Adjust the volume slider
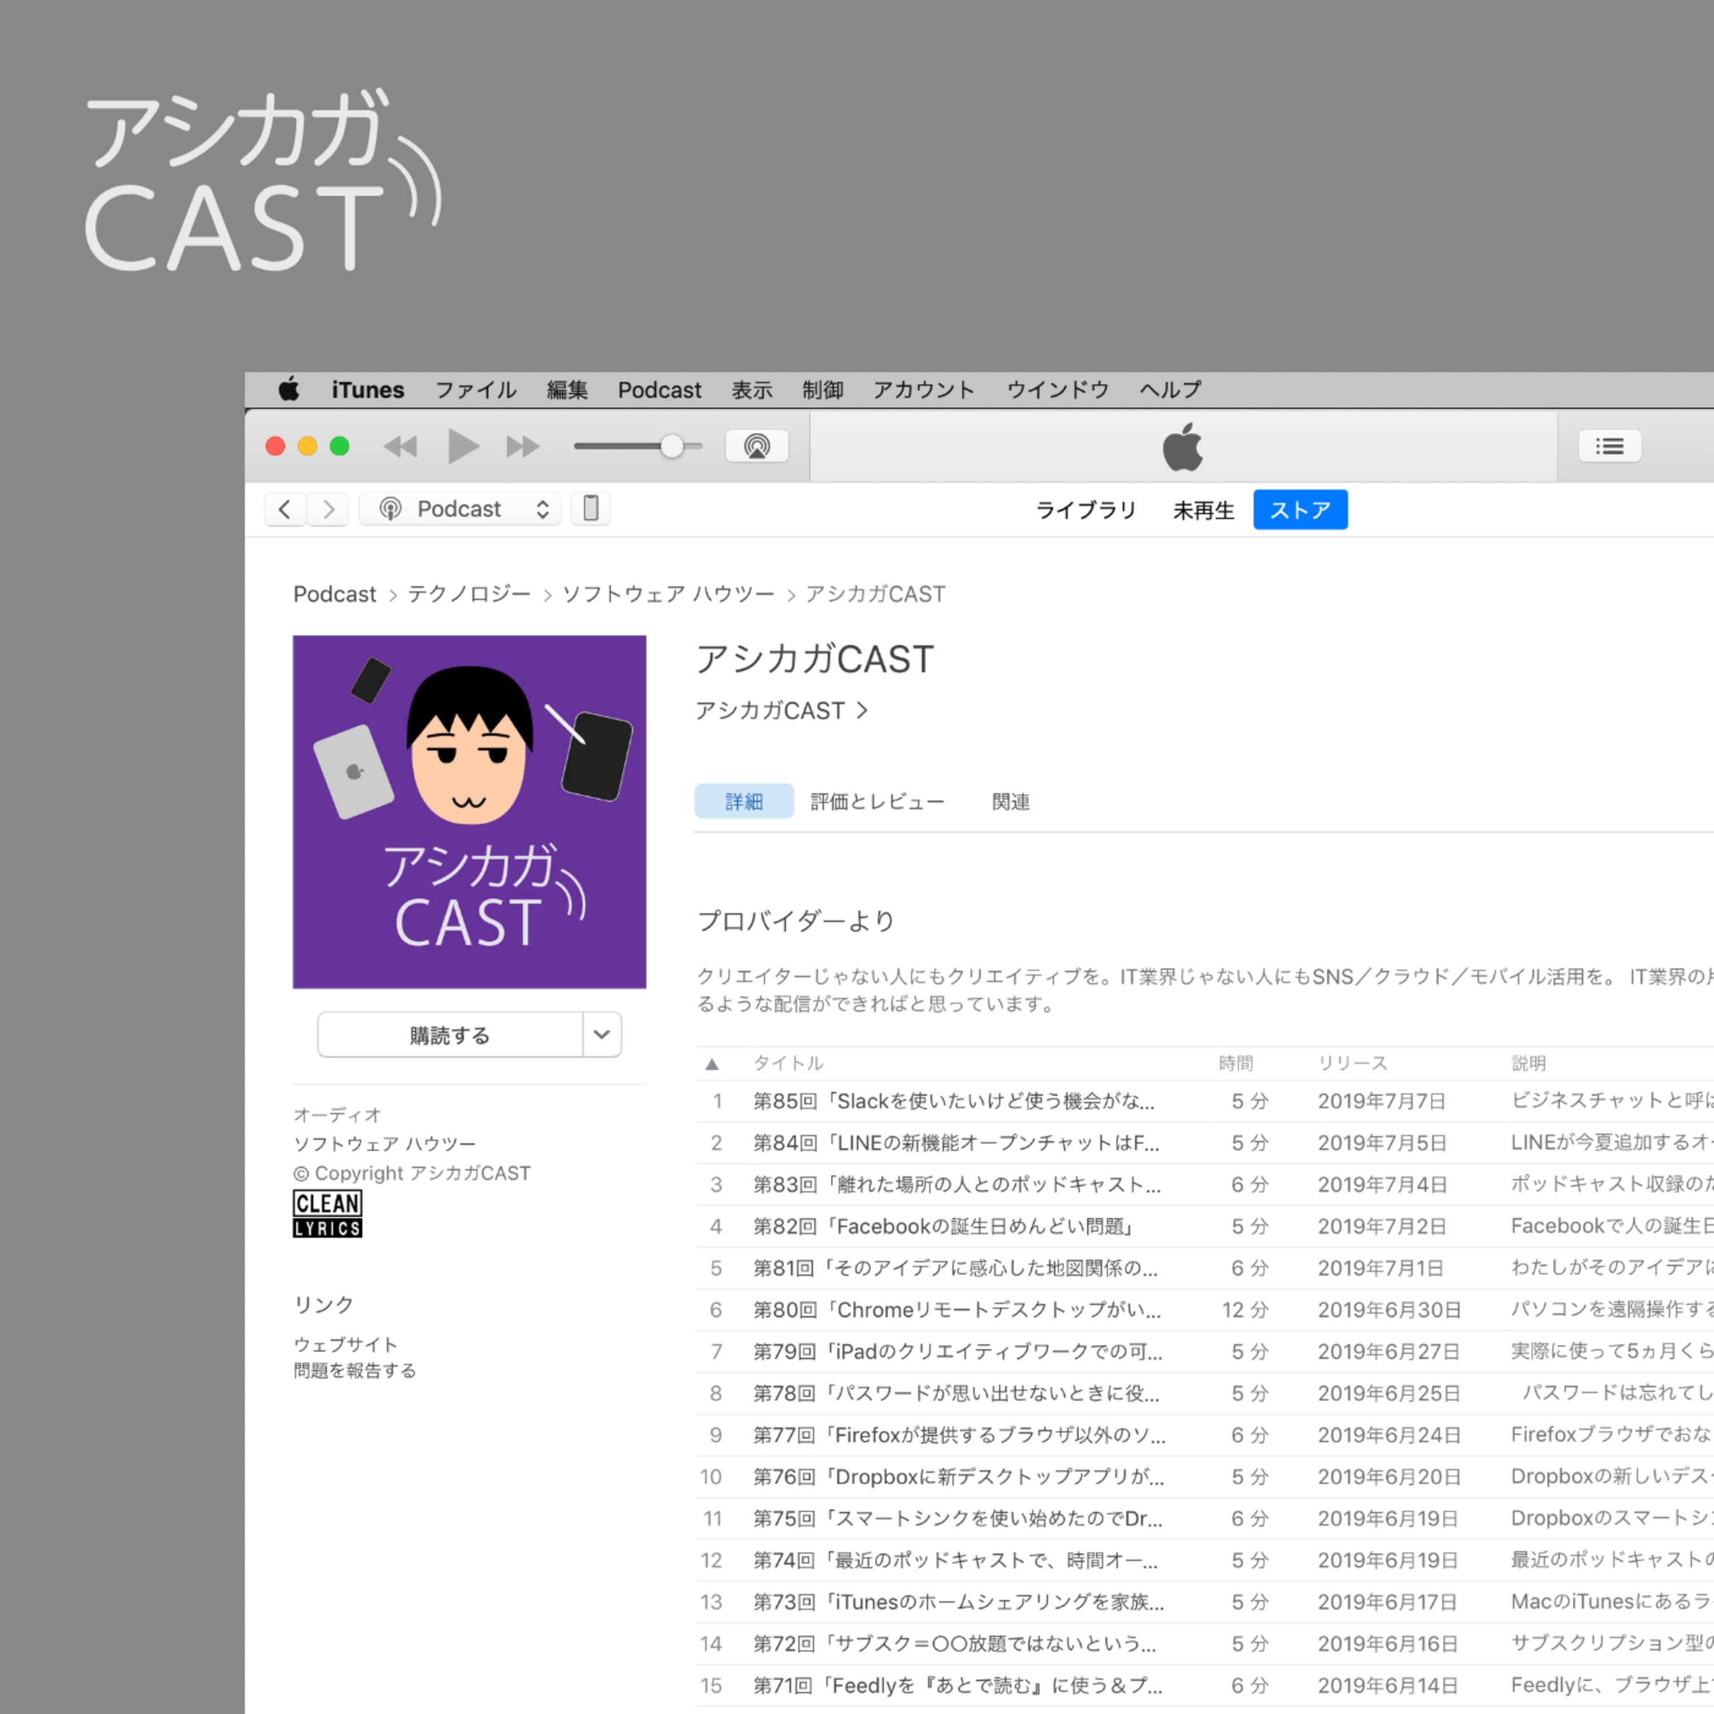 pos(638,446)
